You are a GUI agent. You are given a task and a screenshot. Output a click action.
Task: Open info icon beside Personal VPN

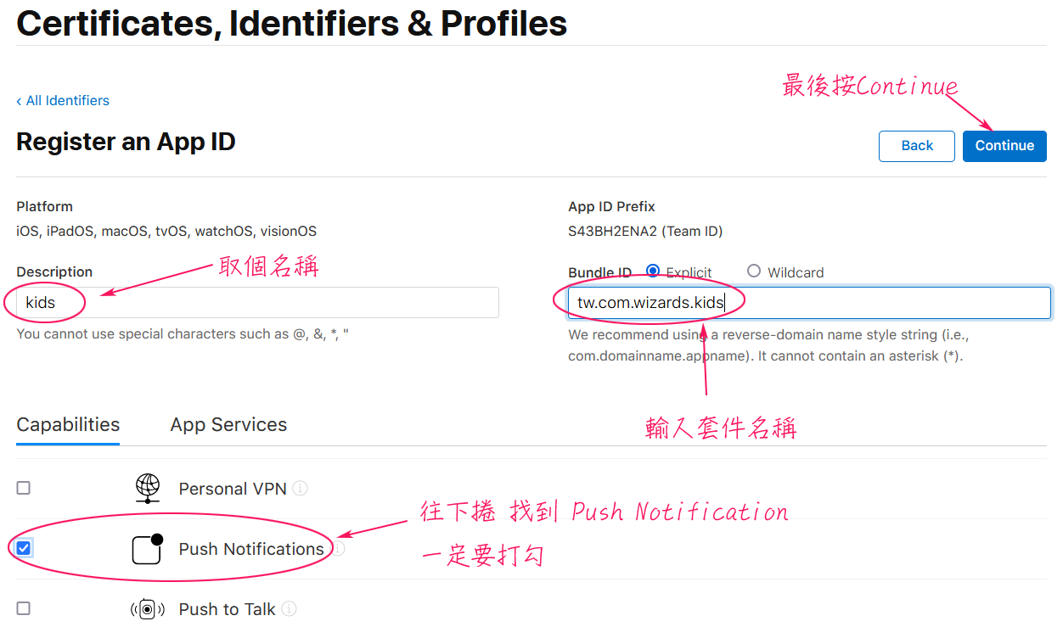coord(301,488)
